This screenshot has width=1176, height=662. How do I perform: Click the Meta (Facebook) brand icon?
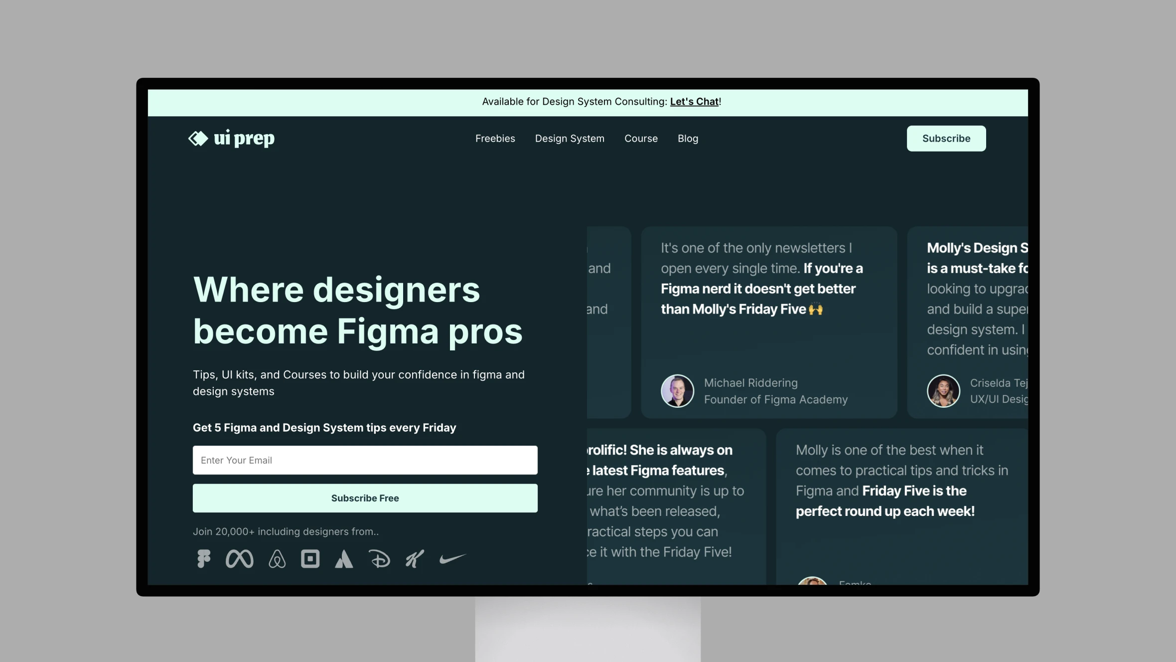click(240, 558)
